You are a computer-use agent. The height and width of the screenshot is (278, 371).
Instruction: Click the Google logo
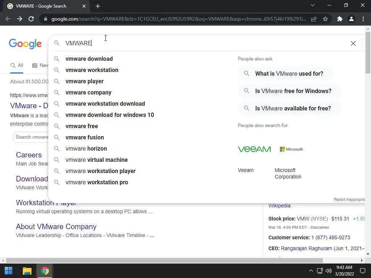click(25, 44)
